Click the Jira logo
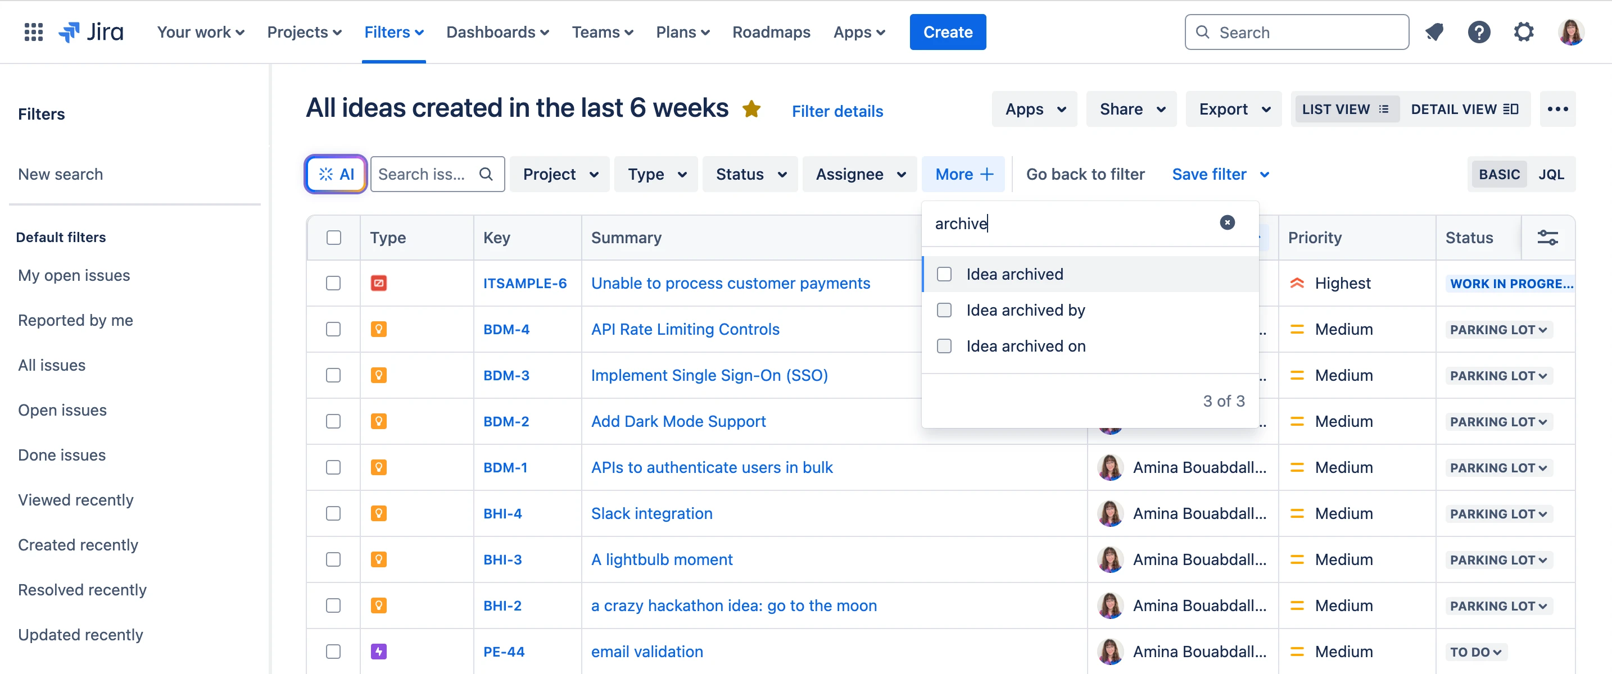The width and height of the screenshot is (1612, 674). (92, 32)
